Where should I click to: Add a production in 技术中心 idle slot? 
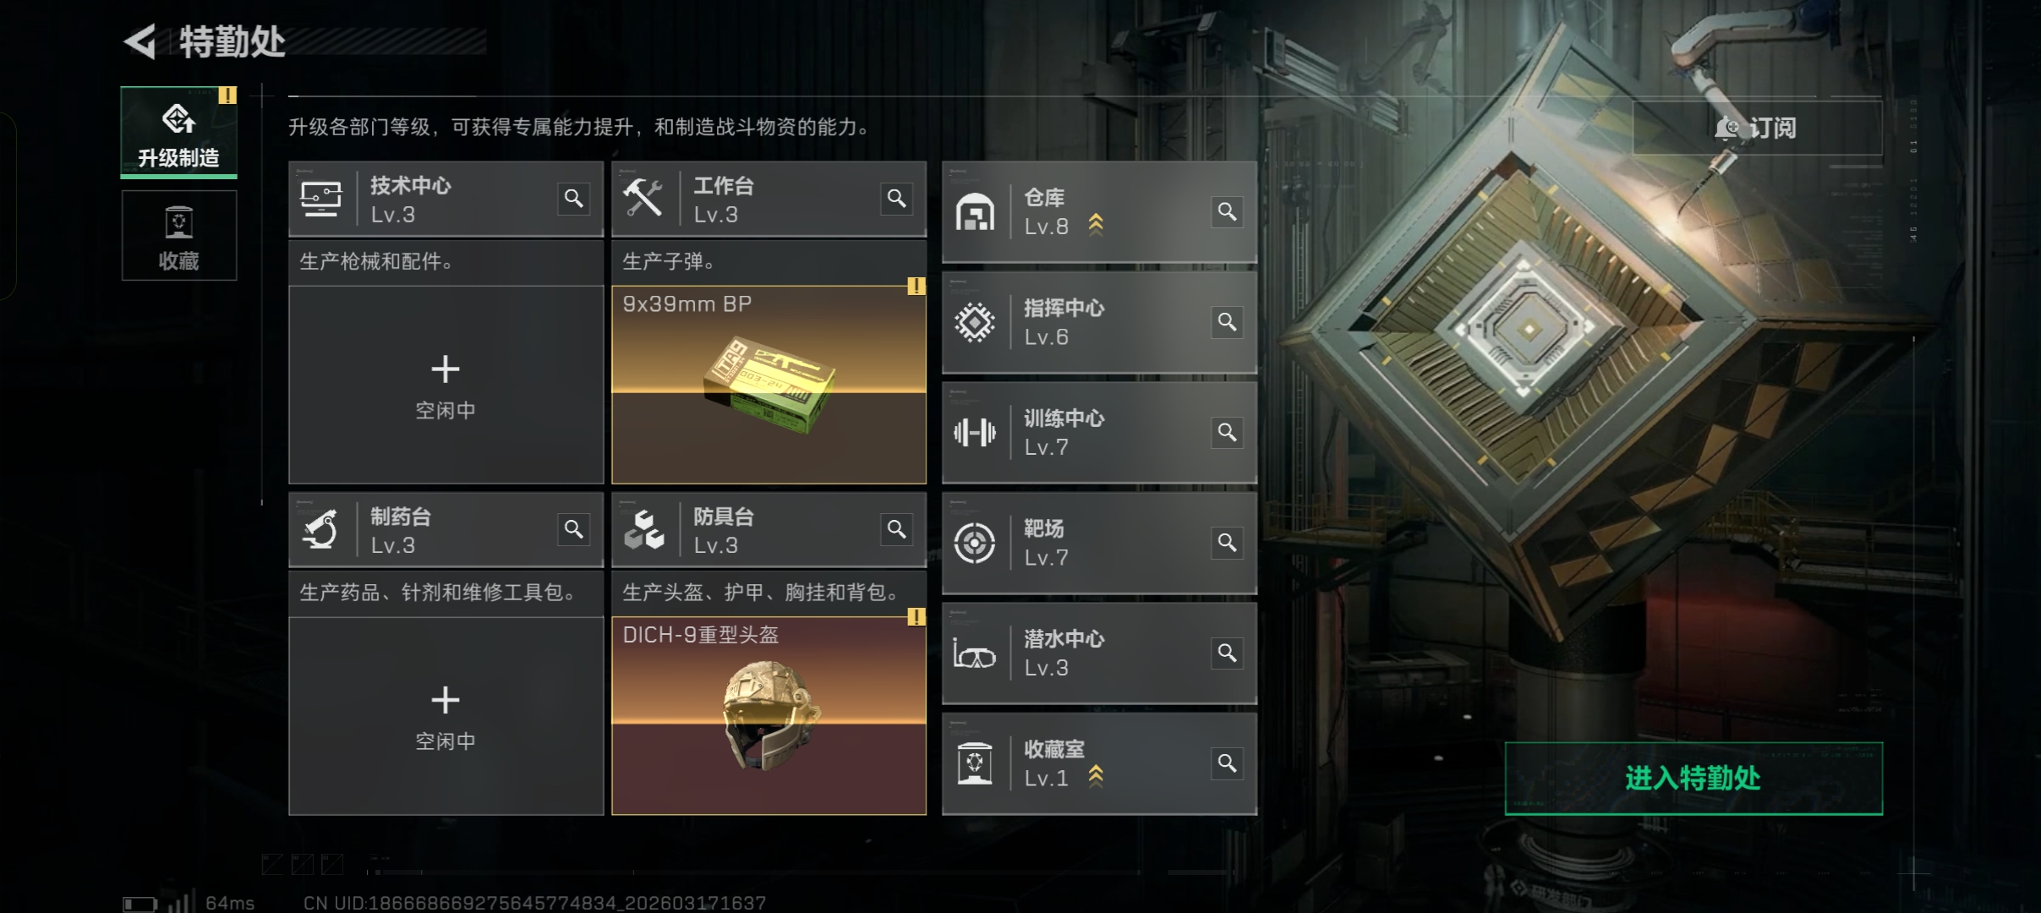446,385
